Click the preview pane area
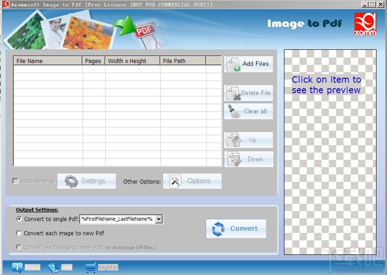The height and width of the screenshot is (275, 387). coord(330,152)
